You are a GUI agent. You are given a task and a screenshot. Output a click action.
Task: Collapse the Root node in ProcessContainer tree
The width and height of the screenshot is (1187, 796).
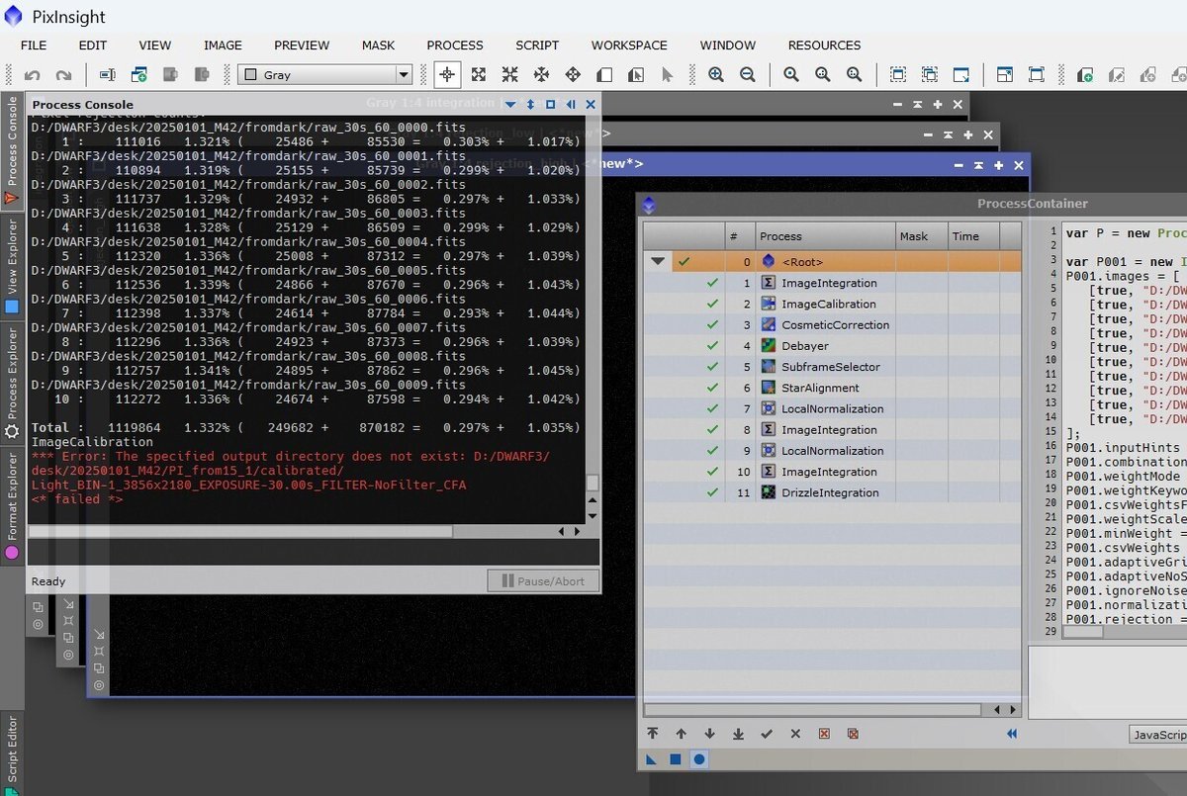point(657,262)
